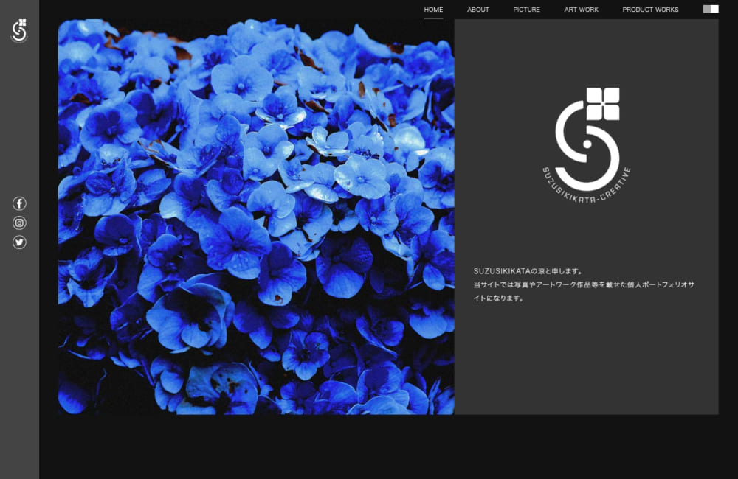Image resolution: width=738 pixels, height=479 pixels.
Task: Go to the ABOUT page
Action: coord(478,10)
